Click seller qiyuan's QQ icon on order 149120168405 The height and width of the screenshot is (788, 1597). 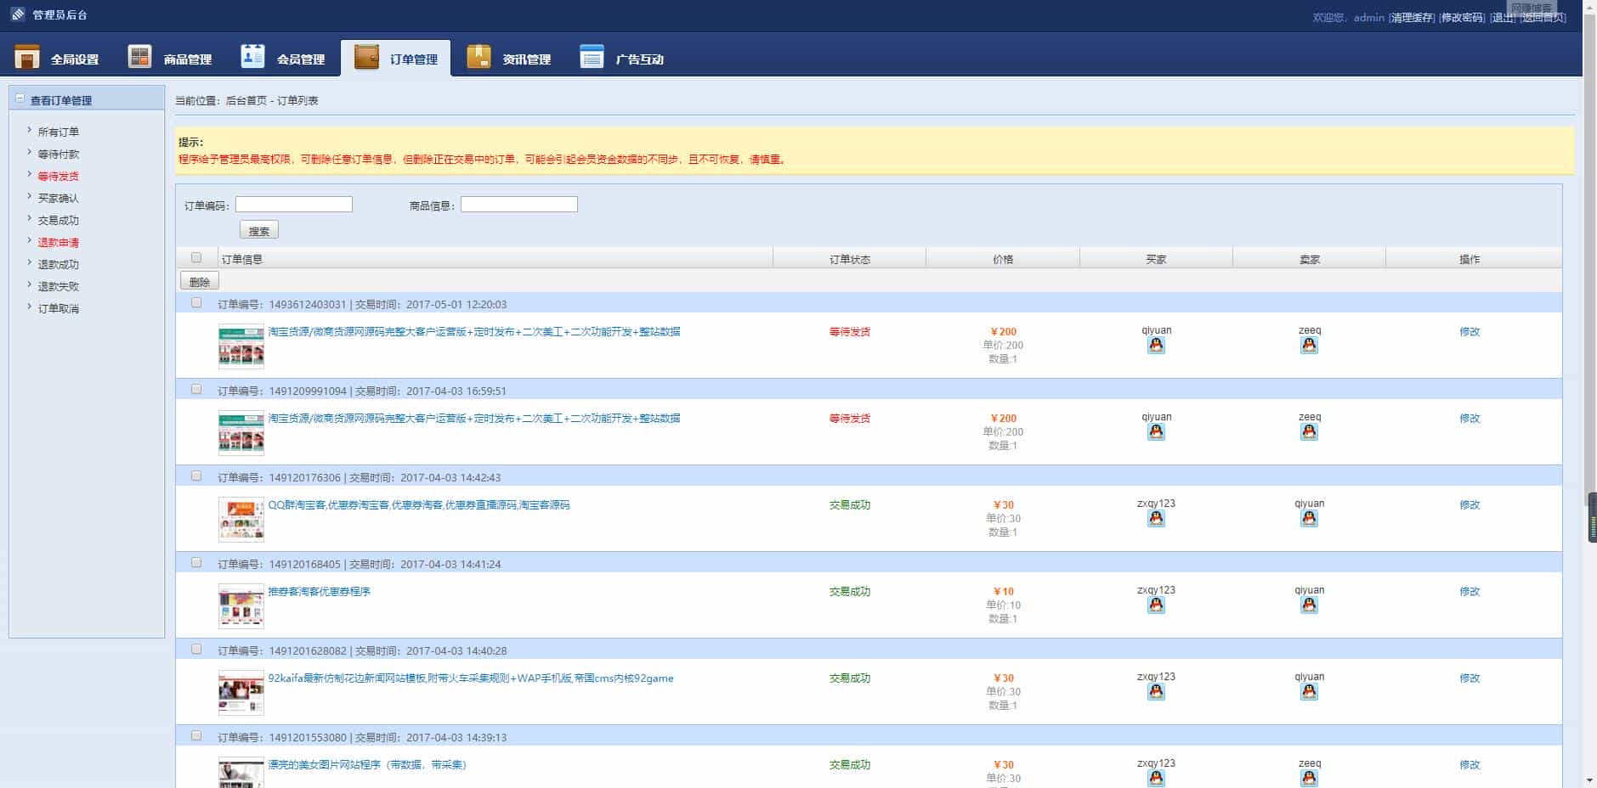pos(1309,605)
